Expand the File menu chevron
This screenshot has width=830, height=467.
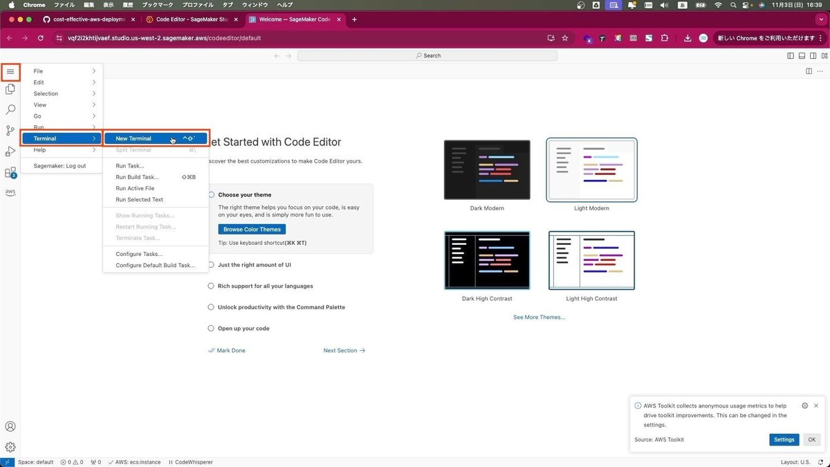[x=94, y=71]
